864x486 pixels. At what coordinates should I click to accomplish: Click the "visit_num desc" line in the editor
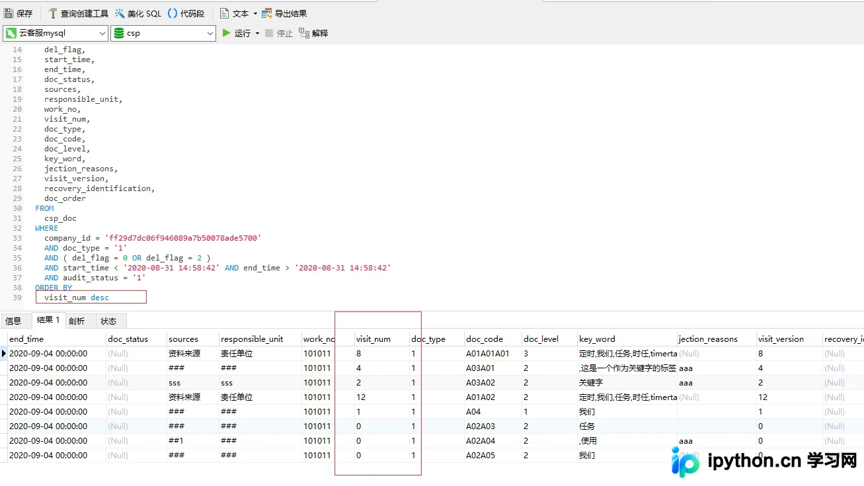[x=77, y=298]
